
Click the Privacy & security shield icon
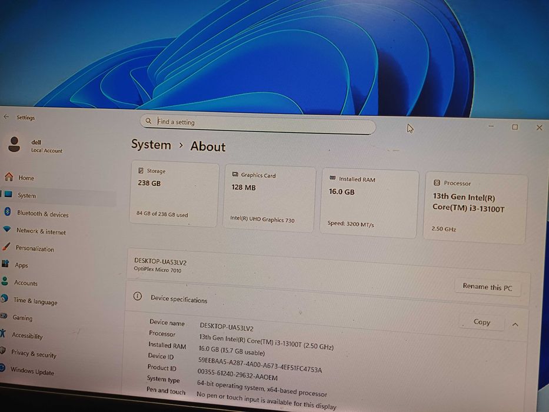pos(2,350)
